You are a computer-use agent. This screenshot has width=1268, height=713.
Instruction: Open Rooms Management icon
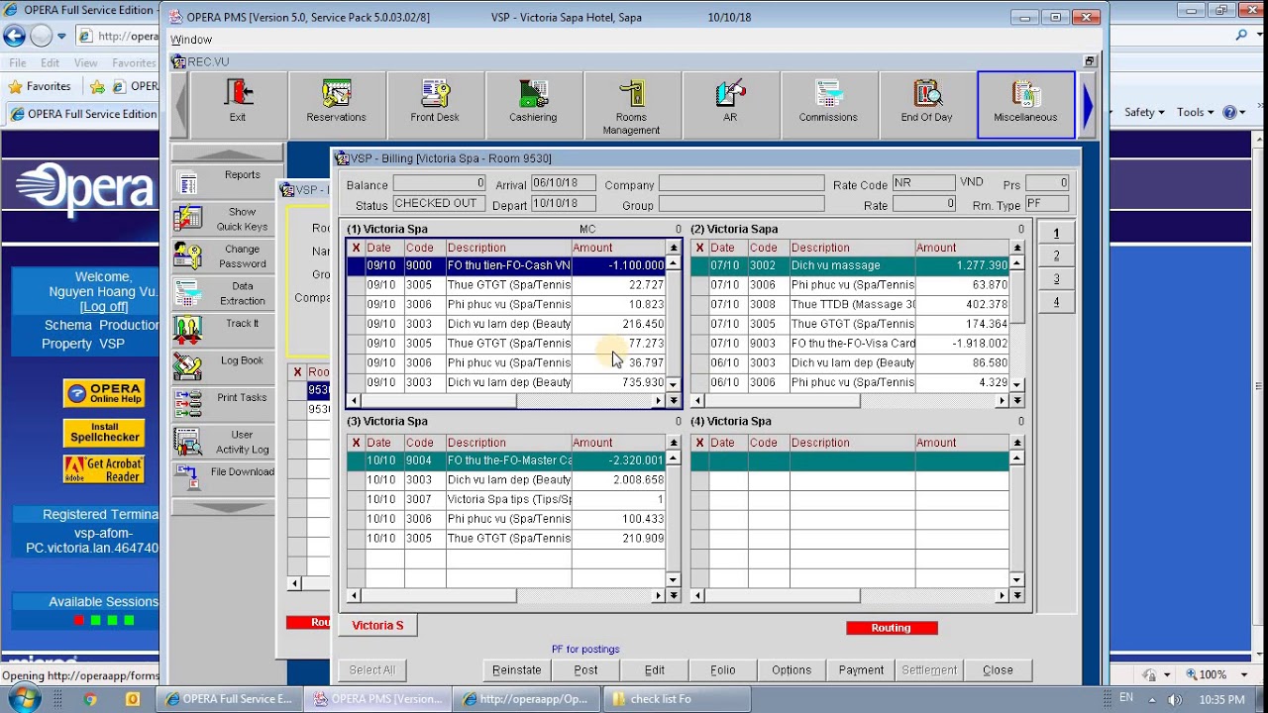631,105
